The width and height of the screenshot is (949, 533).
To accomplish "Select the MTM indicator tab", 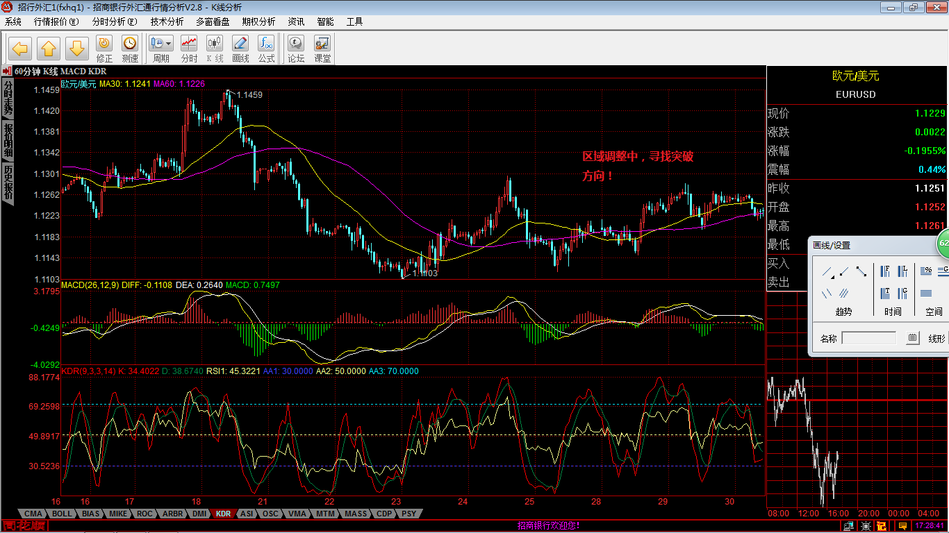I will [325, 514].
